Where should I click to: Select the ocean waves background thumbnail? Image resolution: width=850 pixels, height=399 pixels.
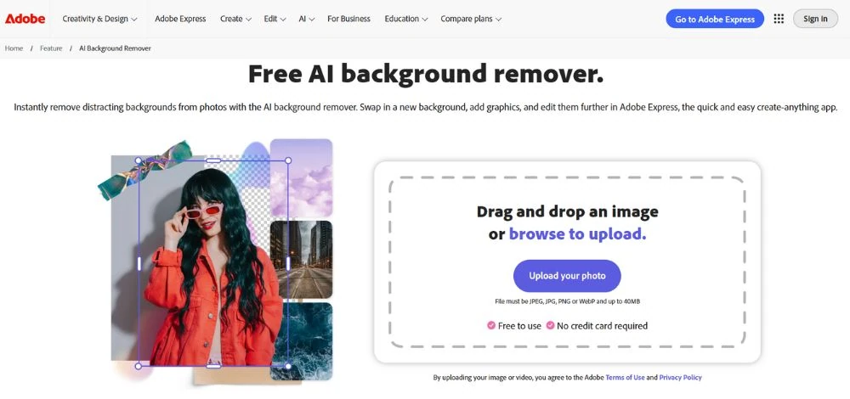(301, 341)
